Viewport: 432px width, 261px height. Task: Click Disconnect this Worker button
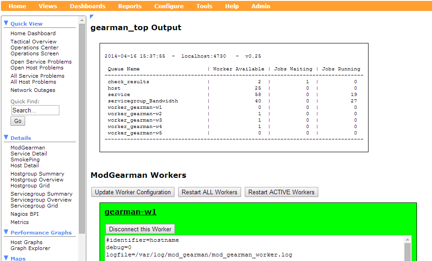click(x=140, y=229)
